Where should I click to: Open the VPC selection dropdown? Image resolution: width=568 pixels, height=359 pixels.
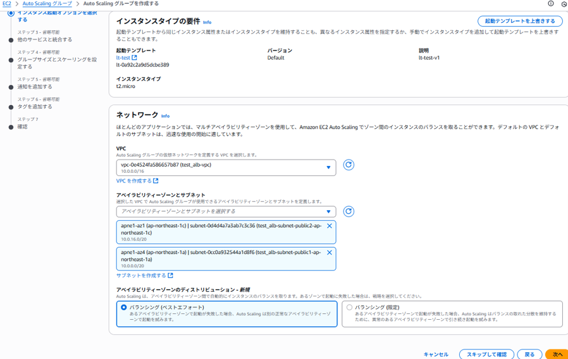[226, 168]
